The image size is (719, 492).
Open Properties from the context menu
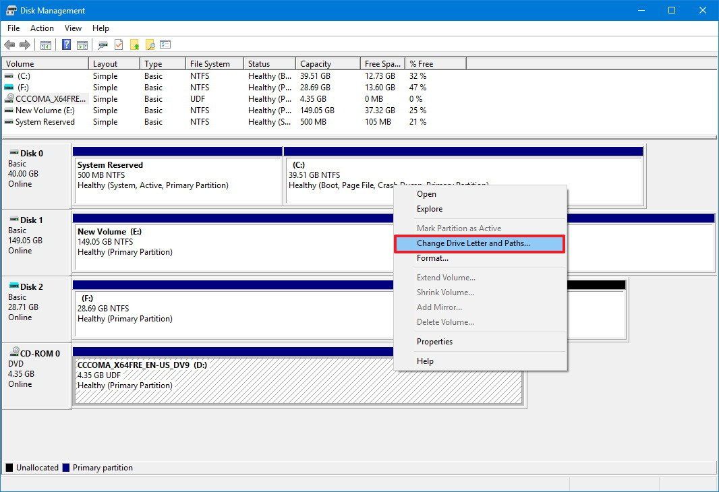pyautogui.click(x=434, y=342)
